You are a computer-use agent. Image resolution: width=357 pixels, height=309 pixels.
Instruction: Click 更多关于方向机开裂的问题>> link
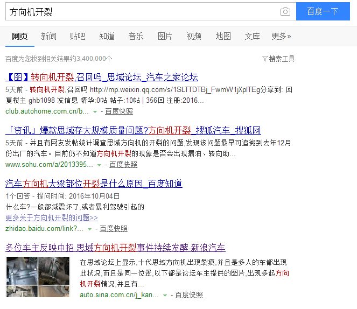point(52,218)
